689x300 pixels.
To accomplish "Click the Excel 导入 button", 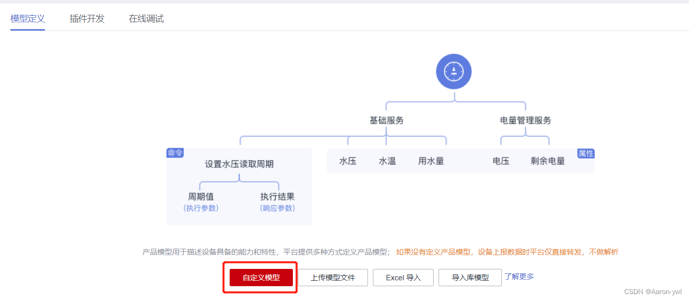I will [x=403, y=277].
